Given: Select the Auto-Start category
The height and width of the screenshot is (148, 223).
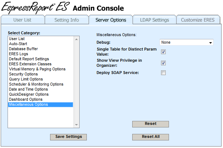Looking at the screenshot, I should 41,44.
